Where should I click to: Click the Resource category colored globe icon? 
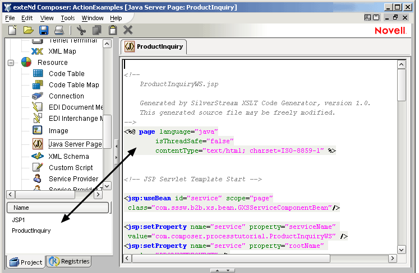26,62
